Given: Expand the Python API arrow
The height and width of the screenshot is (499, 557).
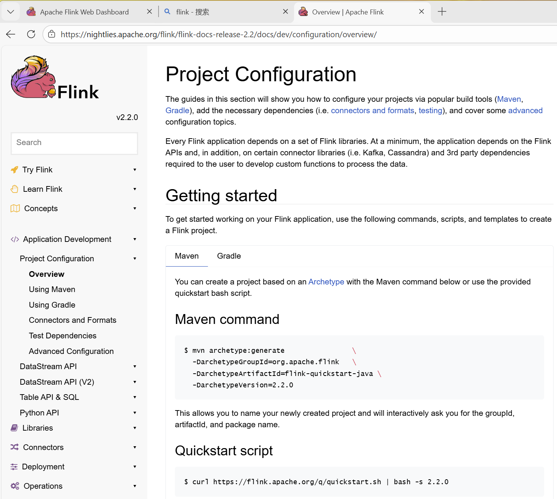Looking at the screenshot, I should 135,413.
